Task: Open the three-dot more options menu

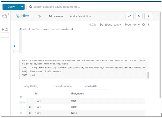Action: tap(148, 16)
